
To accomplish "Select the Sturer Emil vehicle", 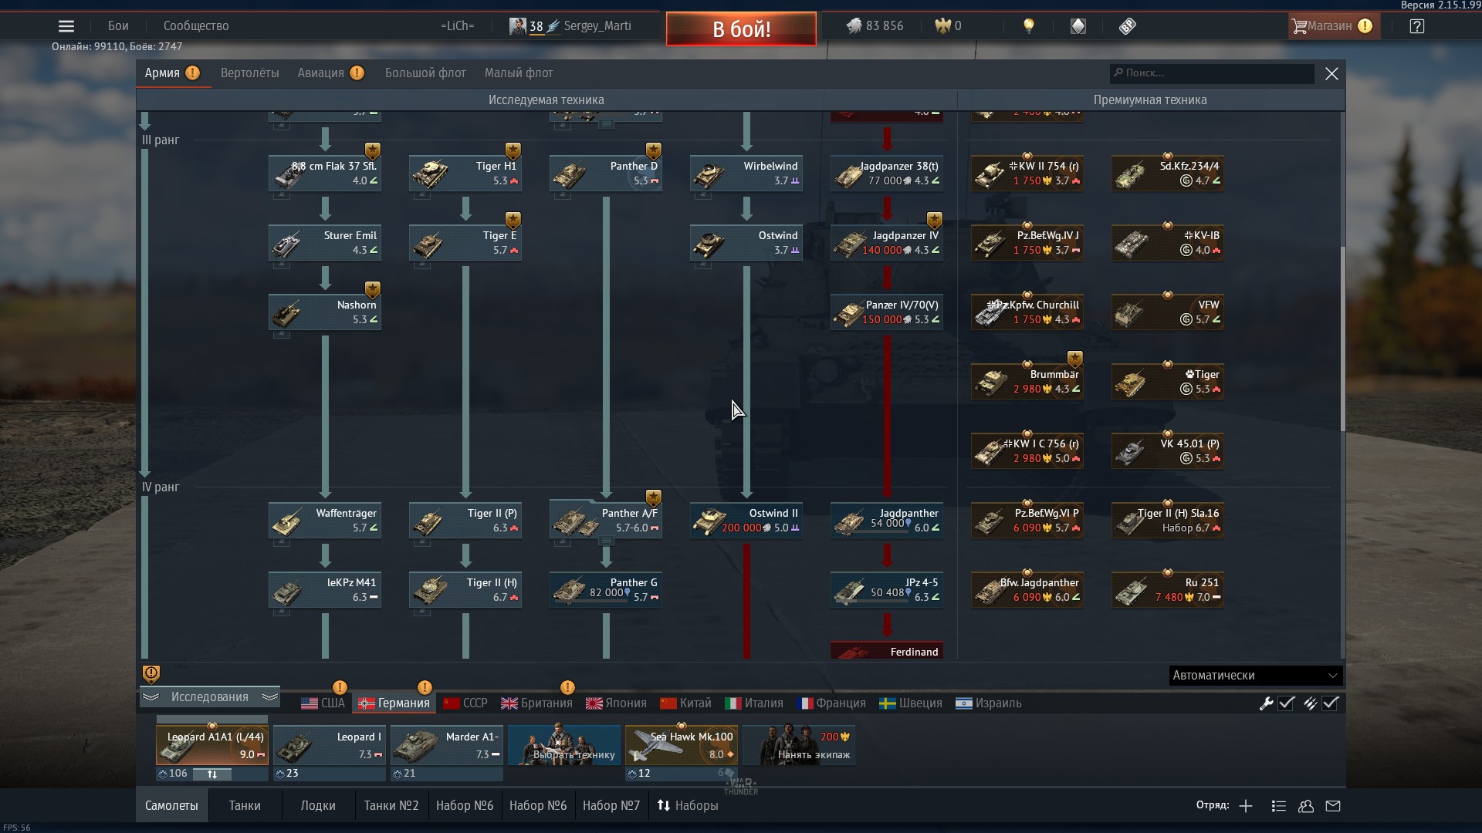I will [325, 243].
